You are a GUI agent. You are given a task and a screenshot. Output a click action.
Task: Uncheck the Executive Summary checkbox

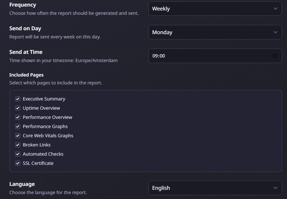18,99
